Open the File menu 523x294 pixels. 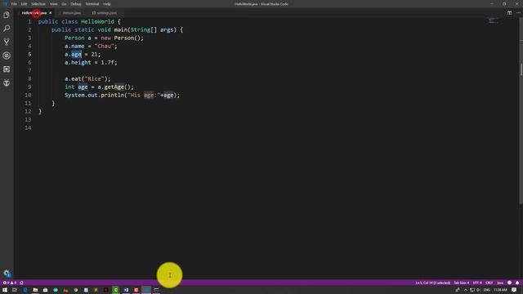pyautogui.click(x=14, y=4)
